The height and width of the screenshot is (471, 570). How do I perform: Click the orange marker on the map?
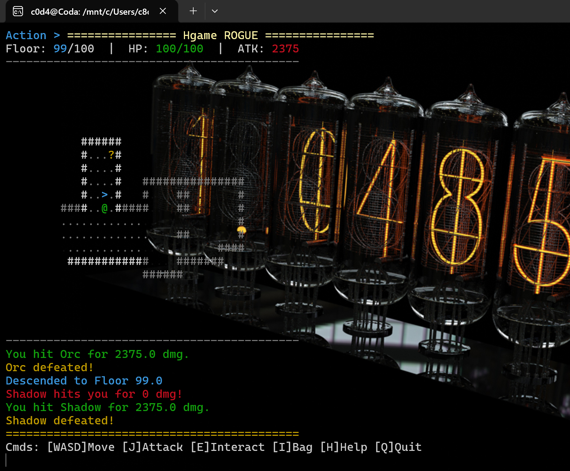(241, 230)
